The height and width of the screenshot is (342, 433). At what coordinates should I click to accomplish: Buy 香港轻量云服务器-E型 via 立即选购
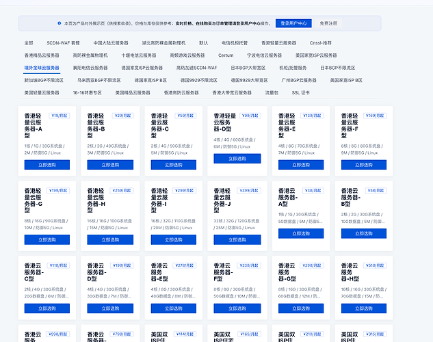(301, 165)
